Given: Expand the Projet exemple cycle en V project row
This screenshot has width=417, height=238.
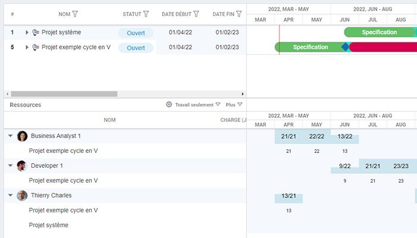Looking at the screenshot, I should (x=27, y=47).
